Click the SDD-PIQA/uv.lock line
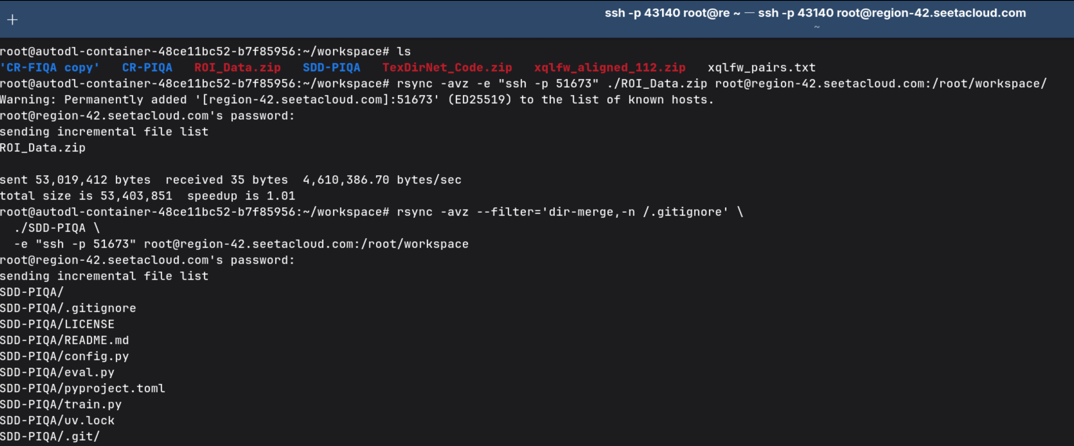 click(x=57, y=420)
